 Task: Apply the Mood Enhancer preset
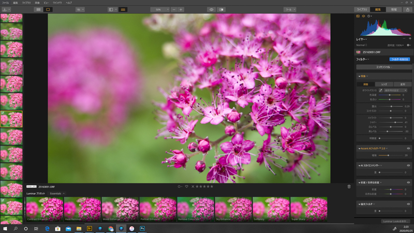point(120,209)
